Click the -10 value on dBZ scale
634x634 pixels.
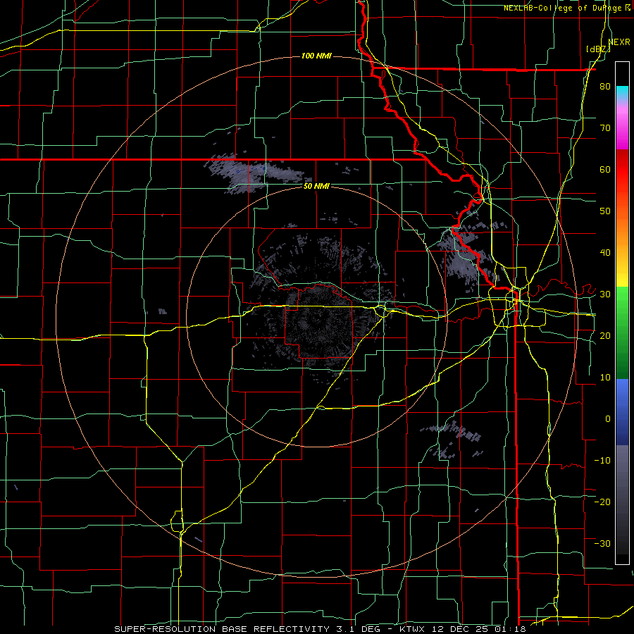click(x=602, y=460)
